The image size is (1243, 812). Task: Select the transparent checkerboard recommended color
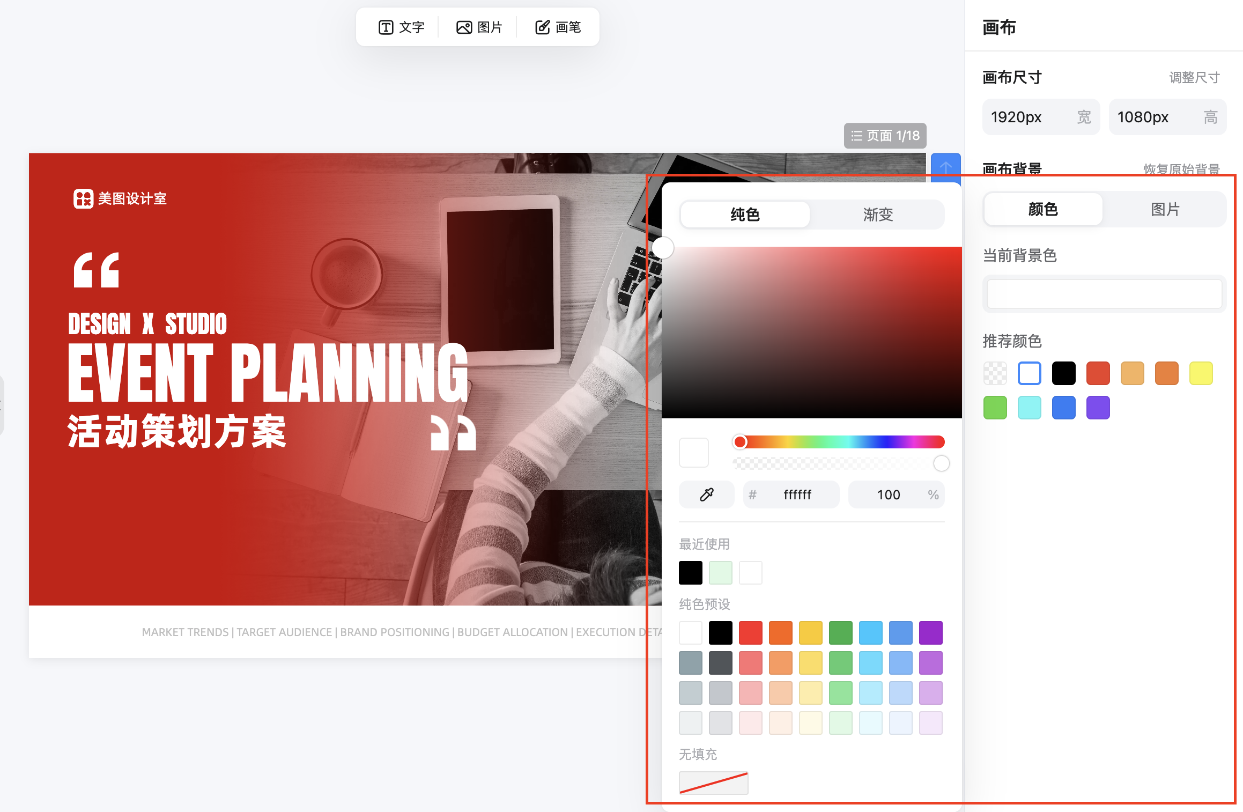(x=995, y=373)
